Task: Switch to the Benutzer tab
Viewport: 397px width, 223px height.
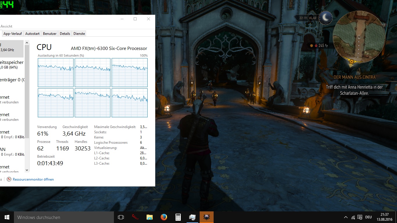Action: click(x=50, y=34)
